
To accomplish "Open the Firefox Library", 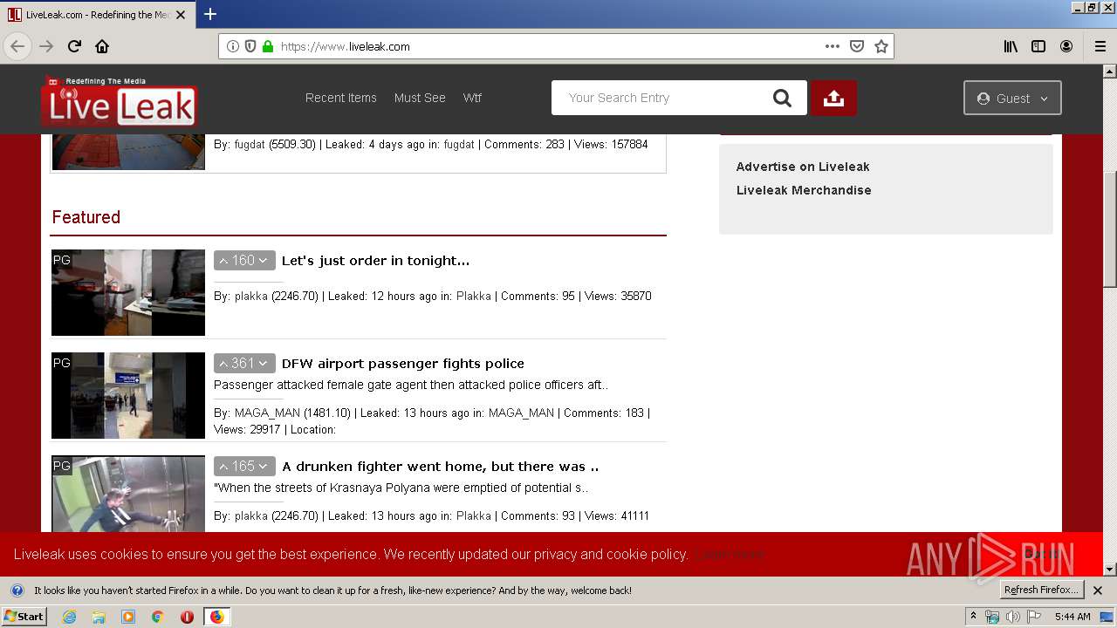I will (1011, 46).
